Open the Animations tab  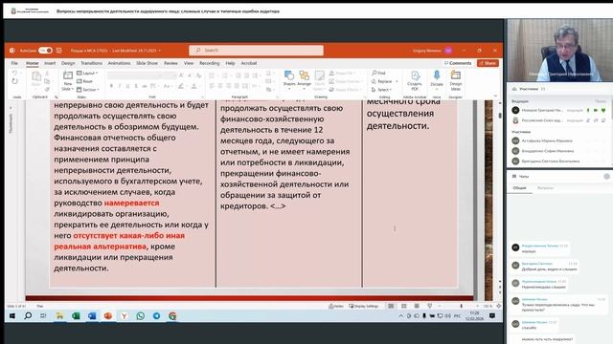119,63
